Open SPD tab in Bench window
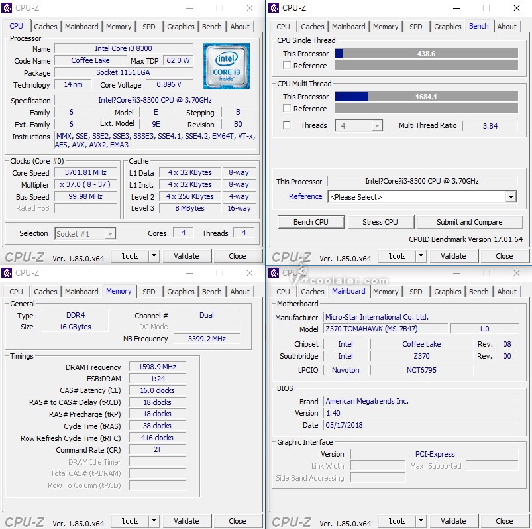The width and height of the screenshot is (532, 529). pos(415,27)
